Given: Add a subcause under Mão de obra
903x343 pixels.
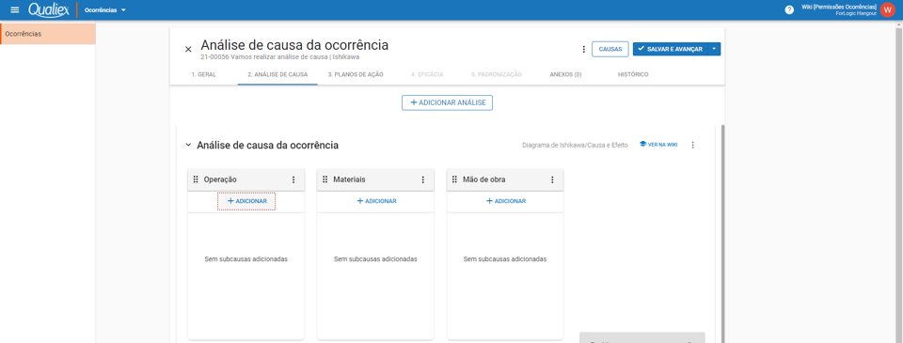Looking at the screenshot, I should [506, 201].
